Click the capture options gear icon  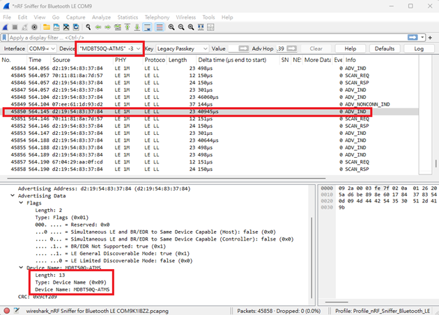[34, 27]
